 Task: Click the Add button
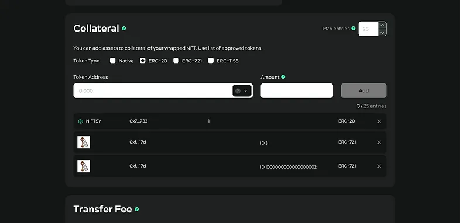pyautogui.click(x=364, y=90)
